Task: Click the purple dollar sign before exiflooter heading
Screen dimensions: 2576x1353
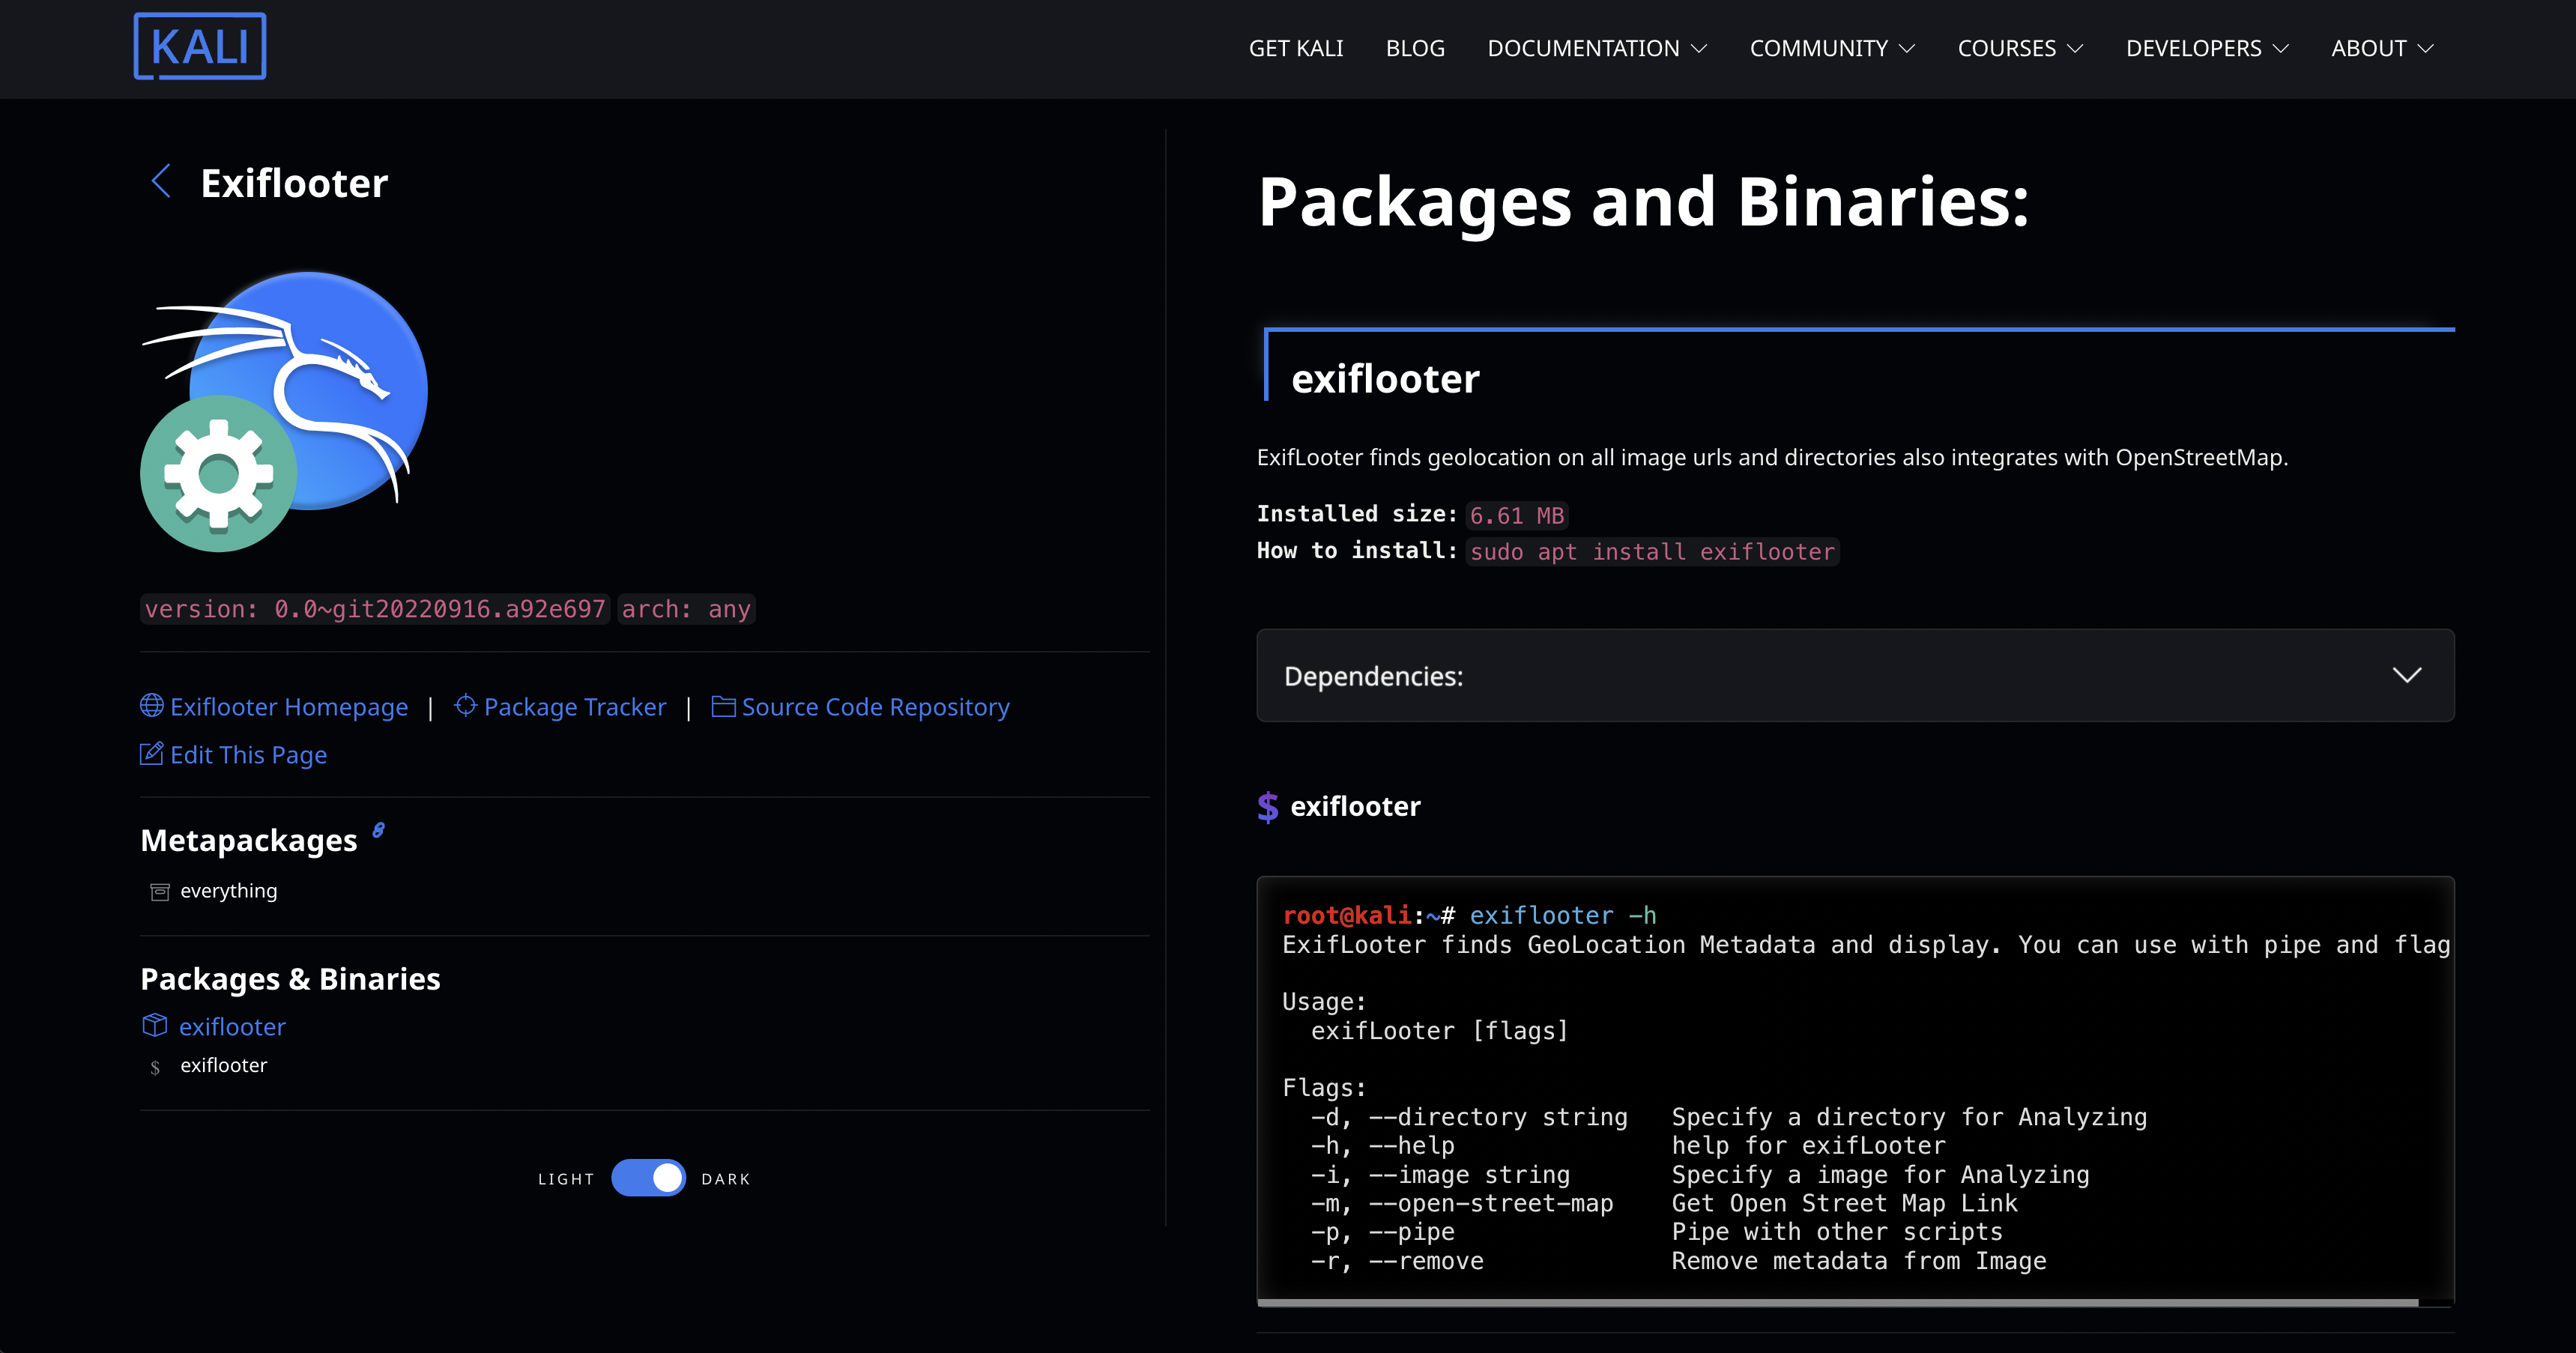Action: click(x=1268, y=806)
